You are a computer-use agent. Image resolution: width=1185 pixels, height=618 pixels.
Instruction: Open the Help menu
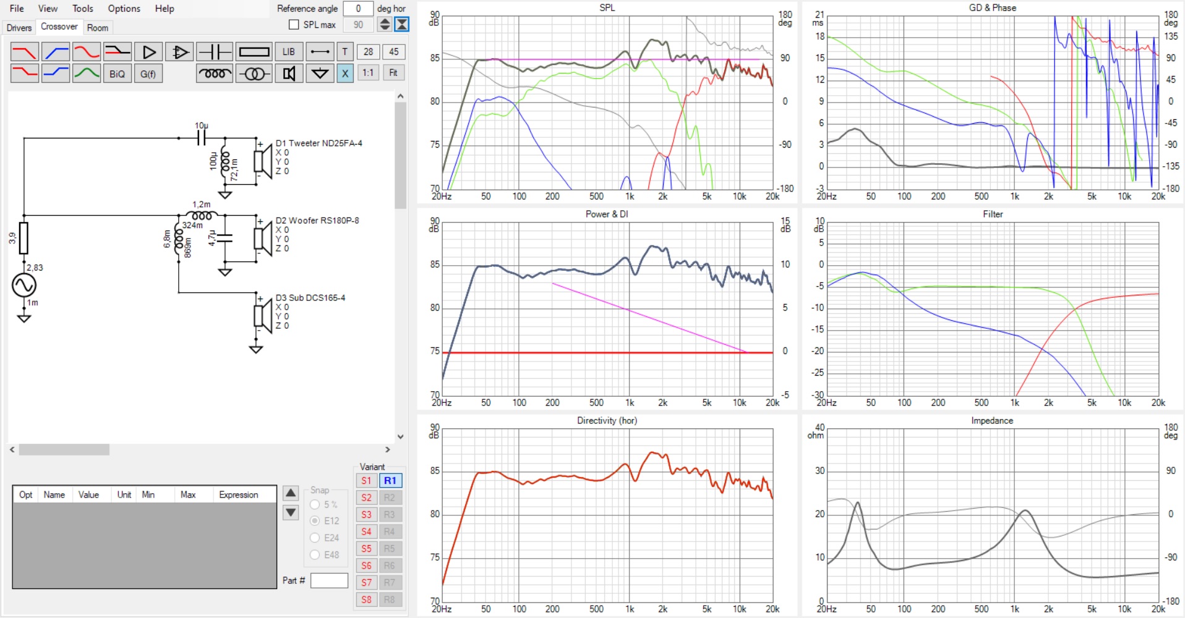165,9
